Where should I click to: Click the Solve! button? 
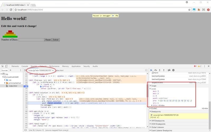(x=56, y=40)
